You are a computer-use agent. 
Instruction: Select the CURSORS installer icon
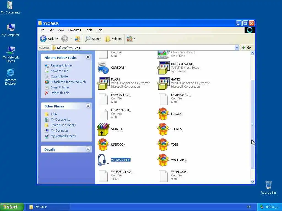click(104, 68)
